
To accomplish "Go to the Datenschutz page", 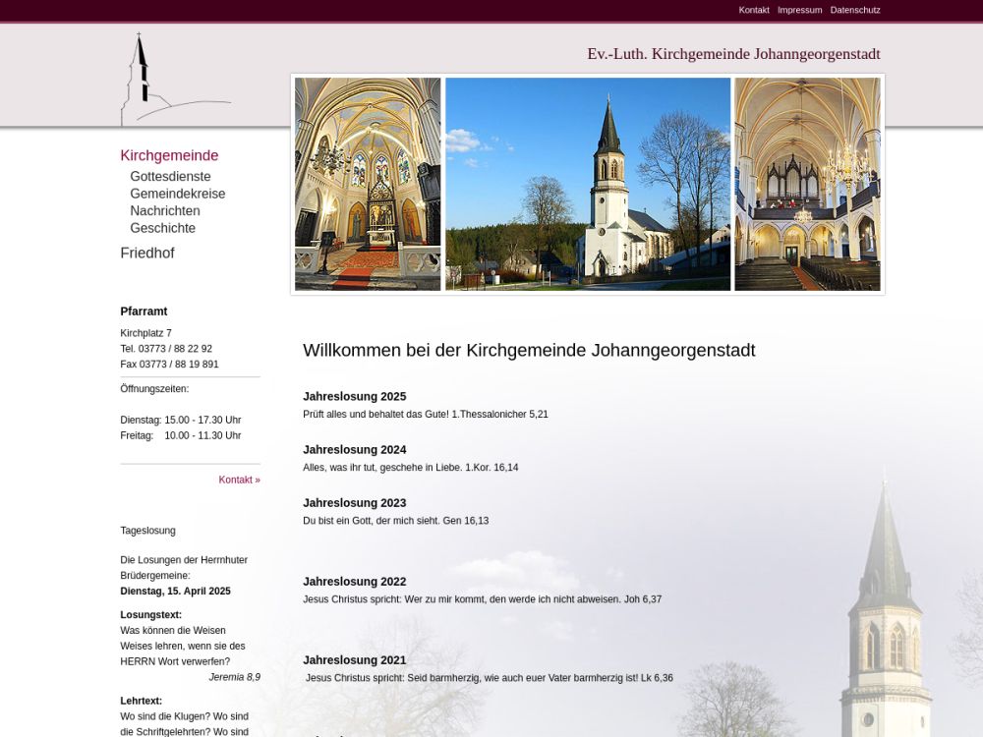I will click(854, 10).
